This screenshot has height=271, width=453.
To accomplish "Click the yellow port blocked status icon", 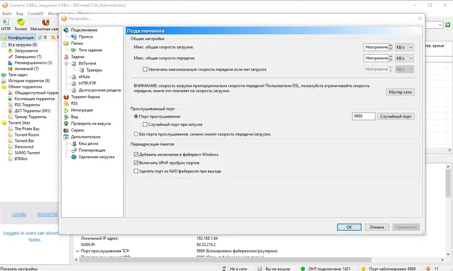I will (x=363, y=269).
